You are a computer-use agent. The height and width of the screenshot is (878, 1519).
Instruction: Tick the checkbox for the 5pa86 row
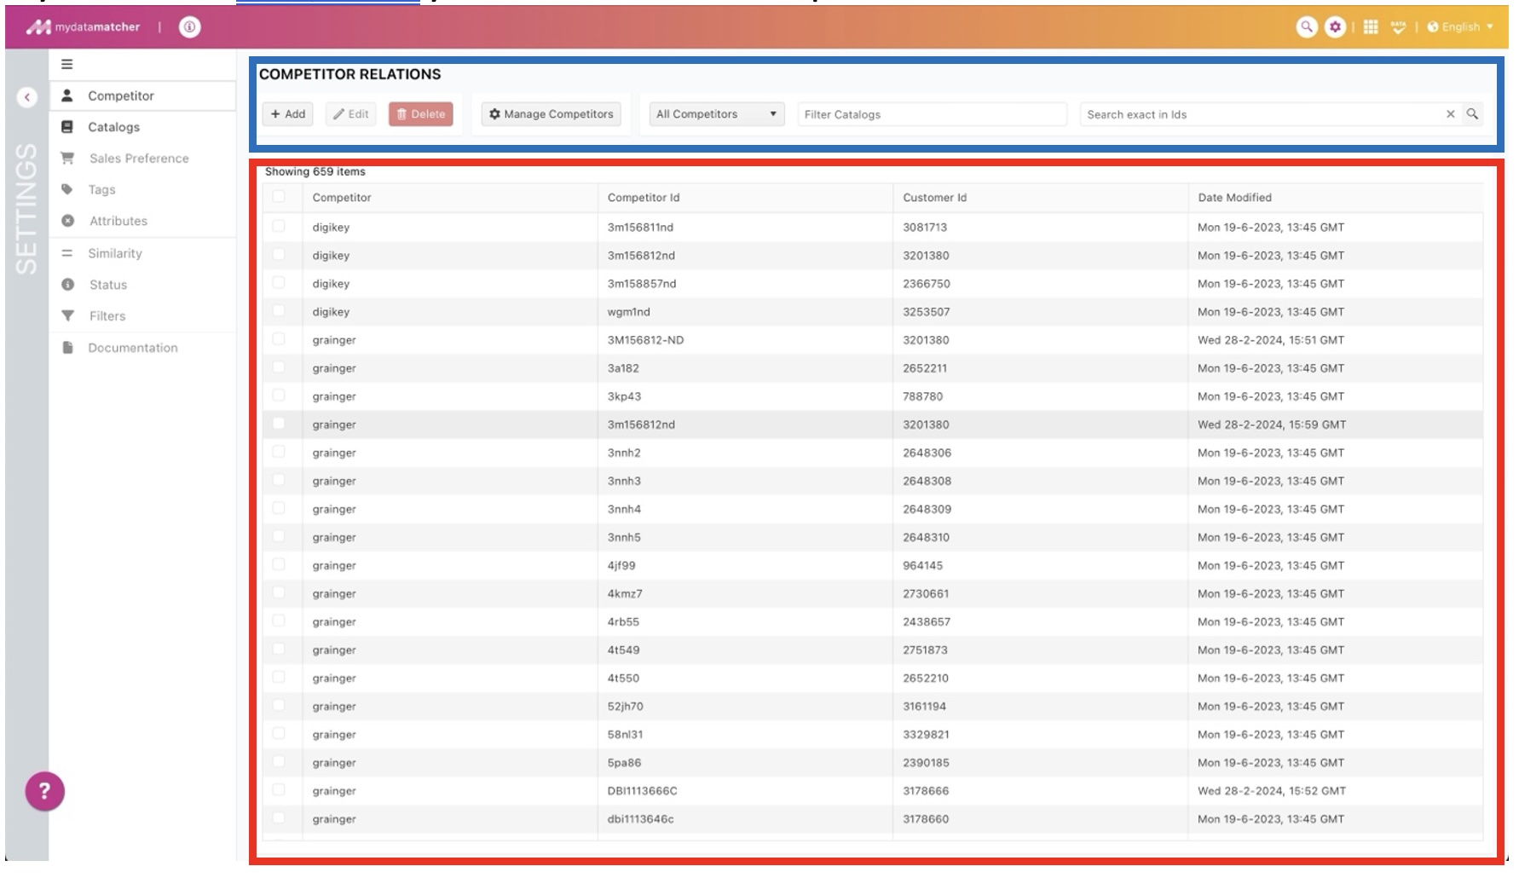pyautogui.click(x=279, y=762)
